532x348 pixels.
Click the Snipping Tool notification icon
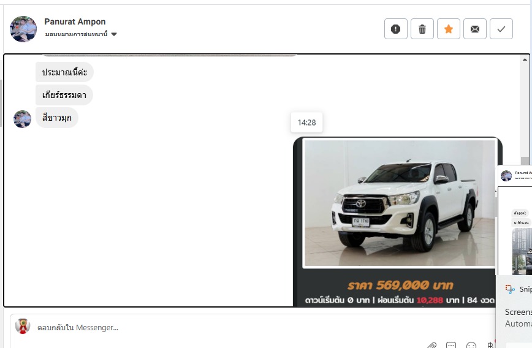click(x=509, y=289)
